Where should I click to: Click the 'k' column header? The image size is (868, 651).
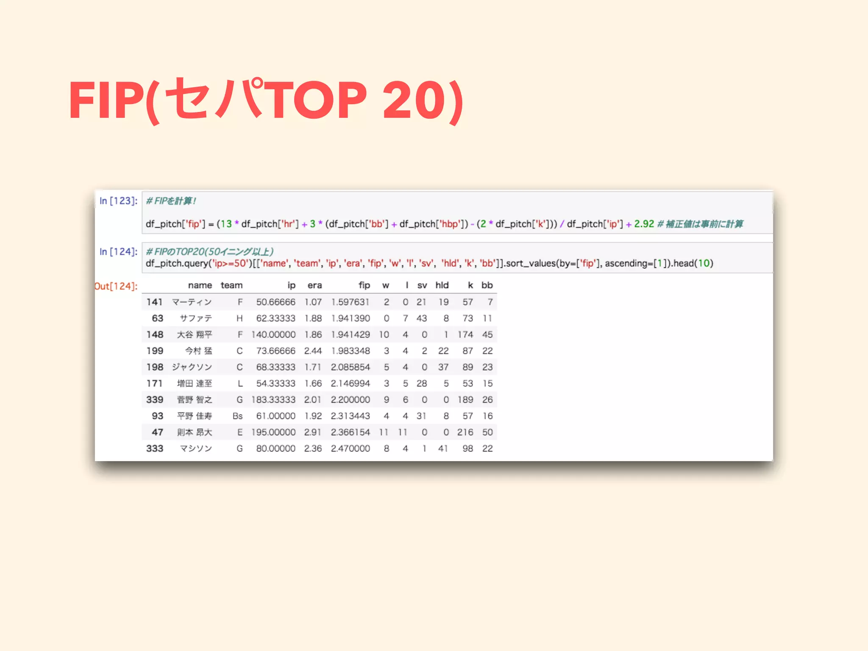pyautogui.click(x=470, y=285)
